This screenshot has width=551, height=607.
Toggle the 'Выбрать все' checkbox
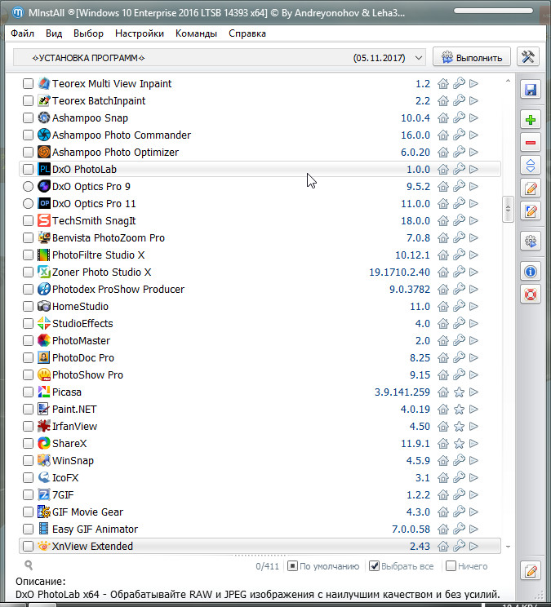(374, 566)
